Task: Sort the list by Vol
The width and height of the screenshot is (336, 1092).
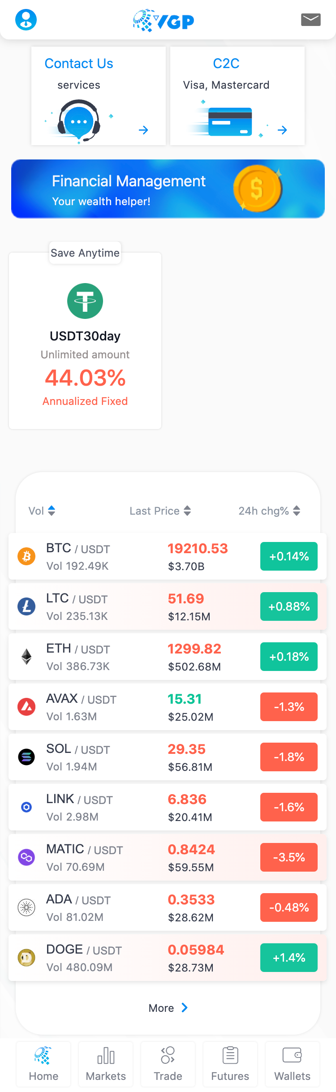Action: pyautogui.click(x=42, y=511)
